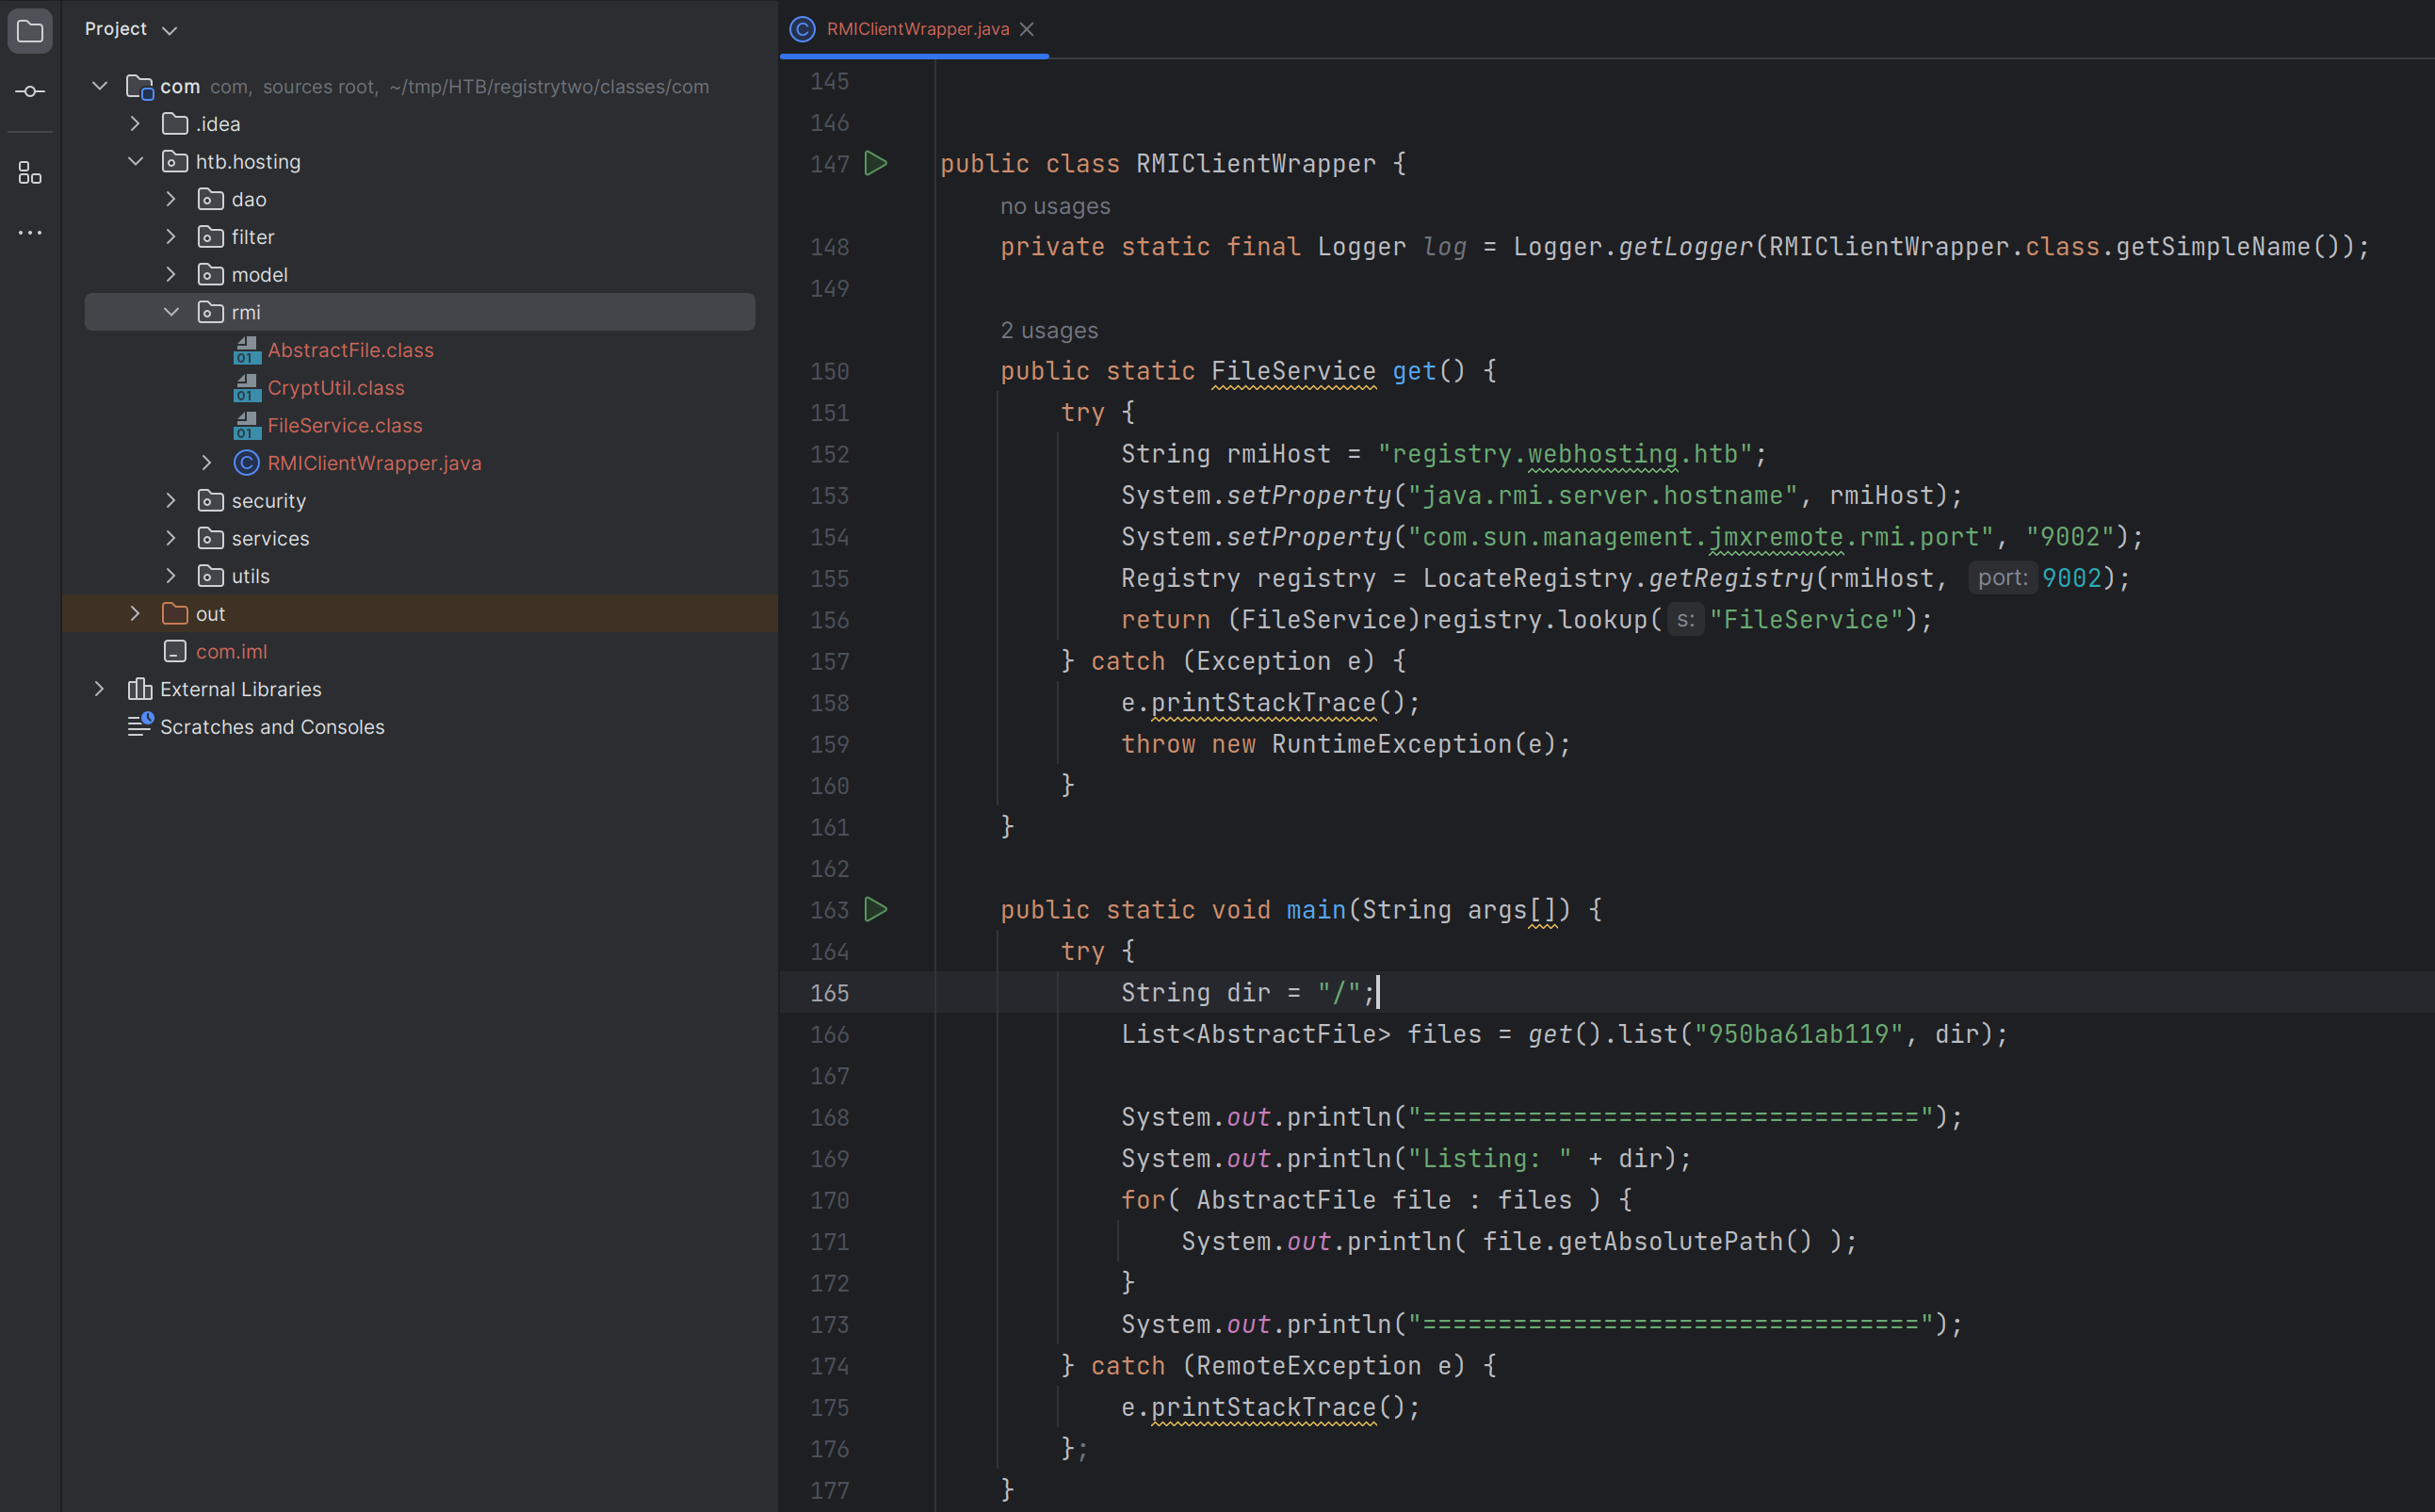The height and width of the screenshot is (1512, 2435).
Task: Expand the dao package
Action: pos(170,199)
